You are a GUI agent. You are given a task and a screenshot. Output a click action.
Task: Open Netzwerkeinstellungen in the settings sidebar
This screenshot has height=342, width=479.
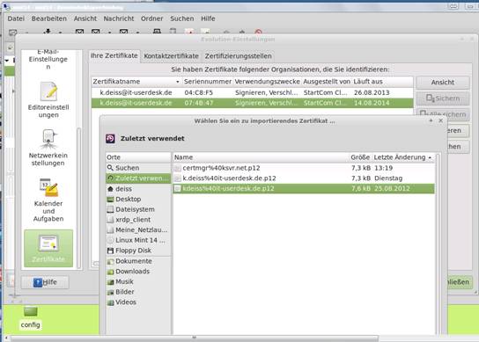point(48,148)
